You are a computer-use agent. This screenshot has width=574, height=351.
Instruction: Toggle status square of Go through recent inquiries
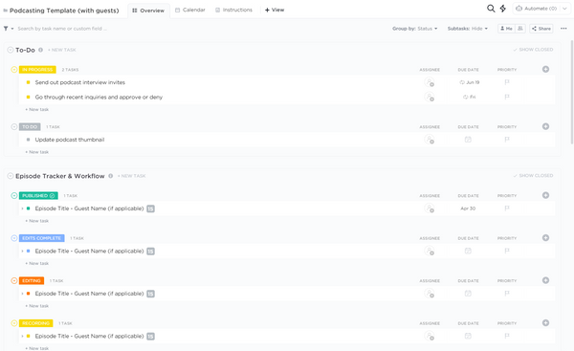pyautogui.click(x=28, y=97)
